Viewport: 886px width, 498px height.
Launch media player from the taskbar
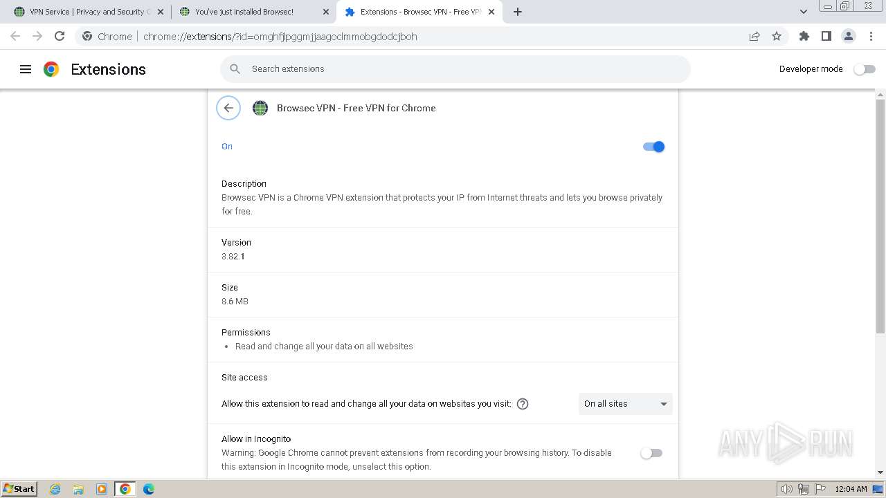click(x=102, y=489)
